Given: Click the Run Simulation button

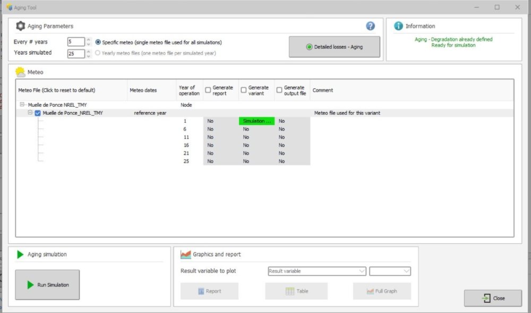Looking at the screenshot, I should pyautogui.click(x=47, y=285).
